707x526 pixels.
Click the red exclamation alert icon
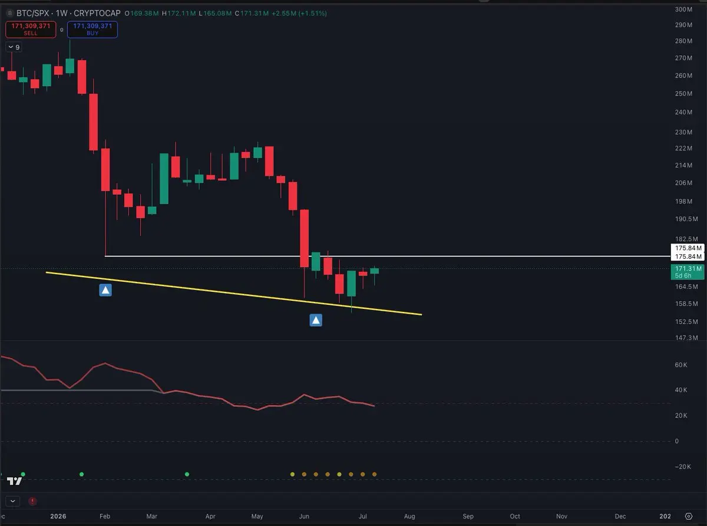coord(32,501)
